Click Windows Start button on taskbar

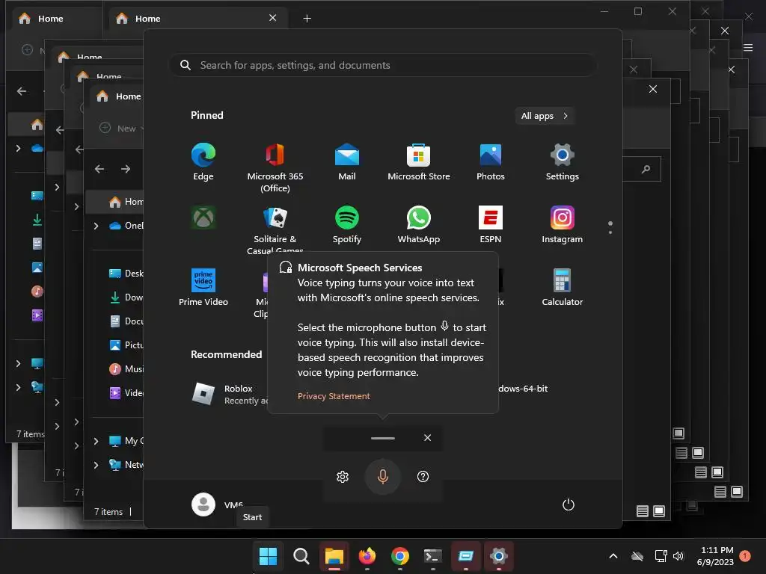269,556
